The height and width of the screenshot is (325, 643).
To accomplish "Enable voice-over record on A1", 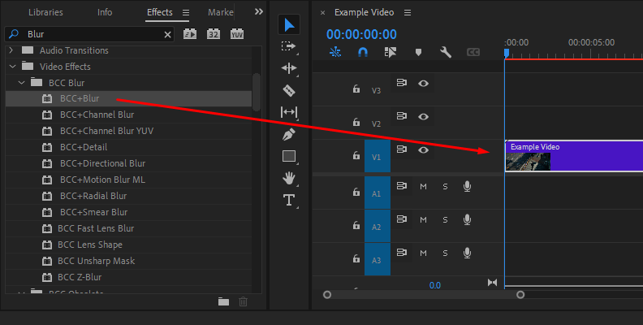I will coord(467,186).
